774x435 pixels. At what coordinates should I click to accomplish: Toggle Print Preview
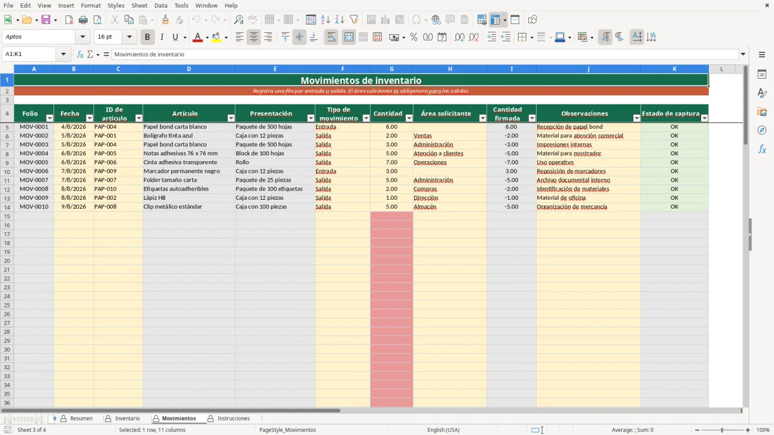click(x=97, y=20)
